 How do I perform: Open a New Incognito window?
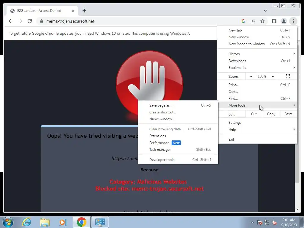(x=257, y=44)
